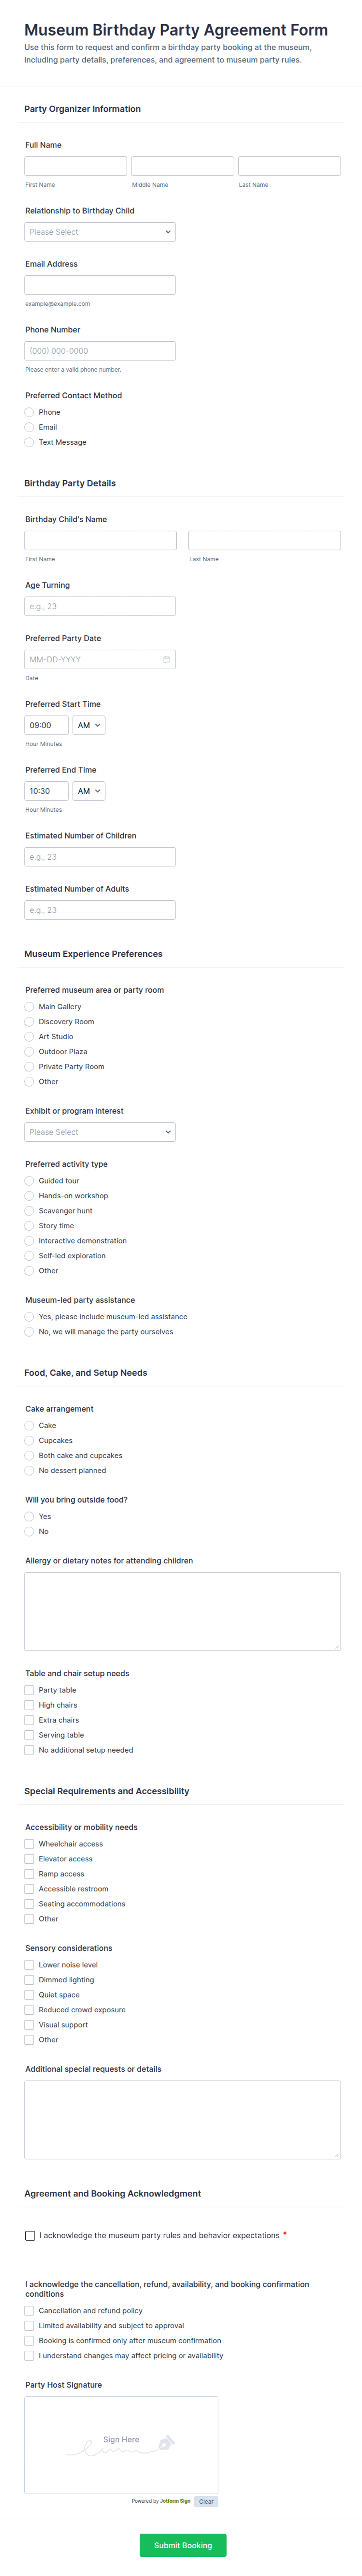Image resolution: width=362 pixels, height=2576 pixels.
Task: Check acknowledge museum party rules box
Action: pos(30,2235)
